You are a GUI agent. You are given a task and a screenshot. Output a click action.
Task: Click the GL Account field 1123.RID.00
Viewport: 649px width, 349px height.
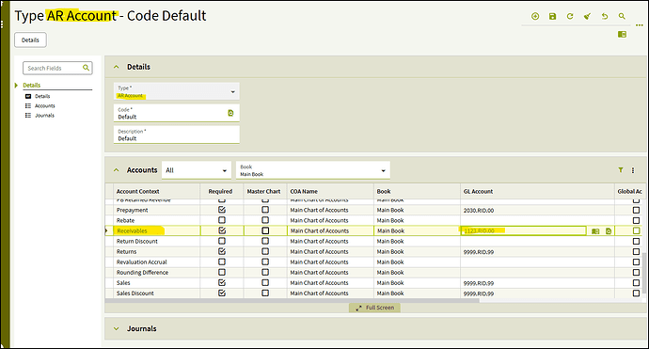(524, 230)
